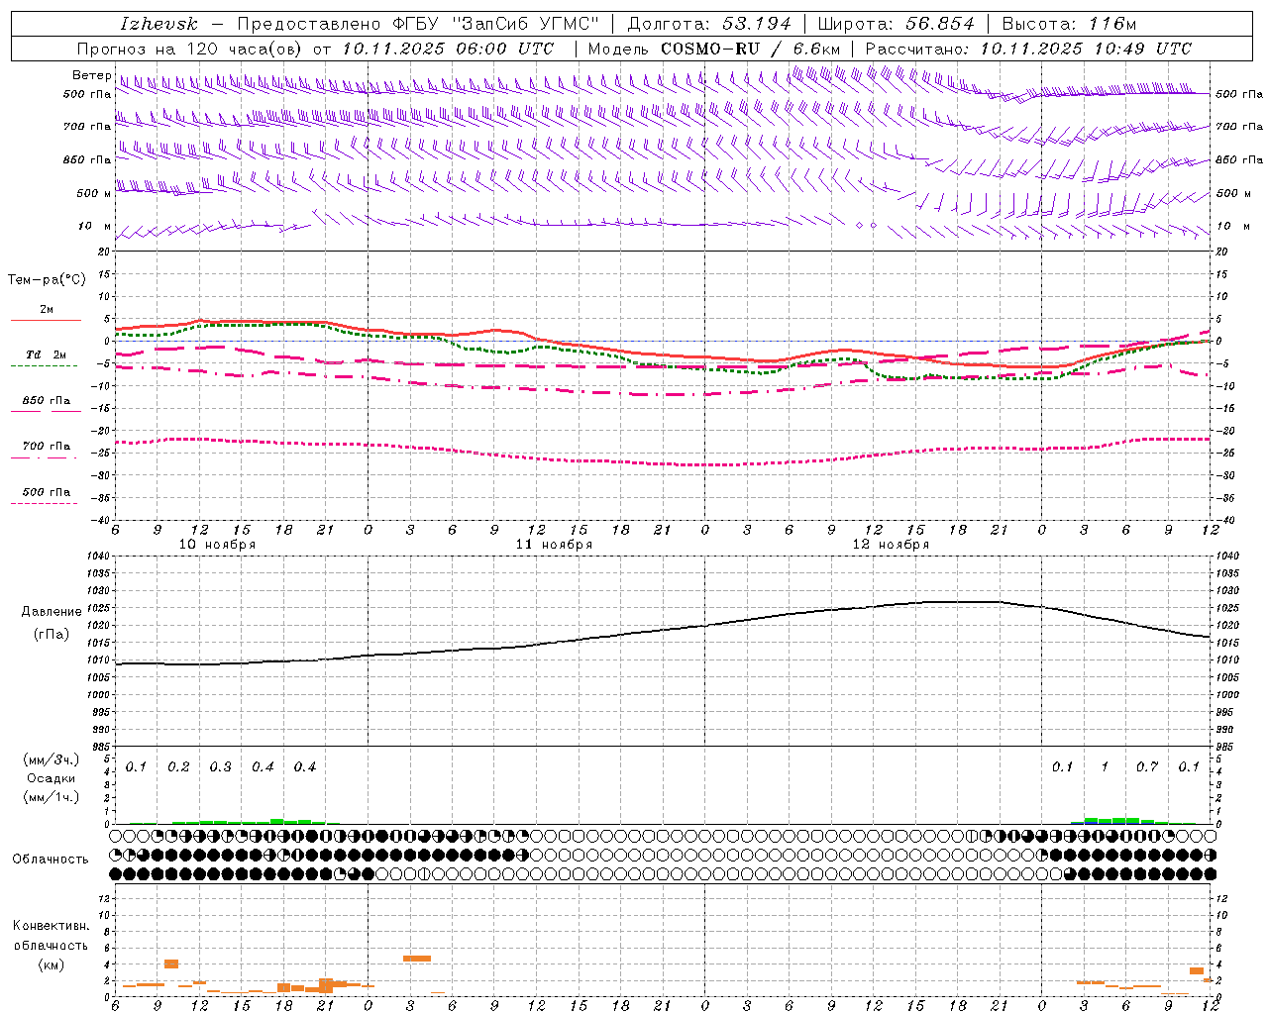Viewport: 1268px width, 1014px height.
Task: Click the "11 ноября" date label
Action: coord(554,545)
